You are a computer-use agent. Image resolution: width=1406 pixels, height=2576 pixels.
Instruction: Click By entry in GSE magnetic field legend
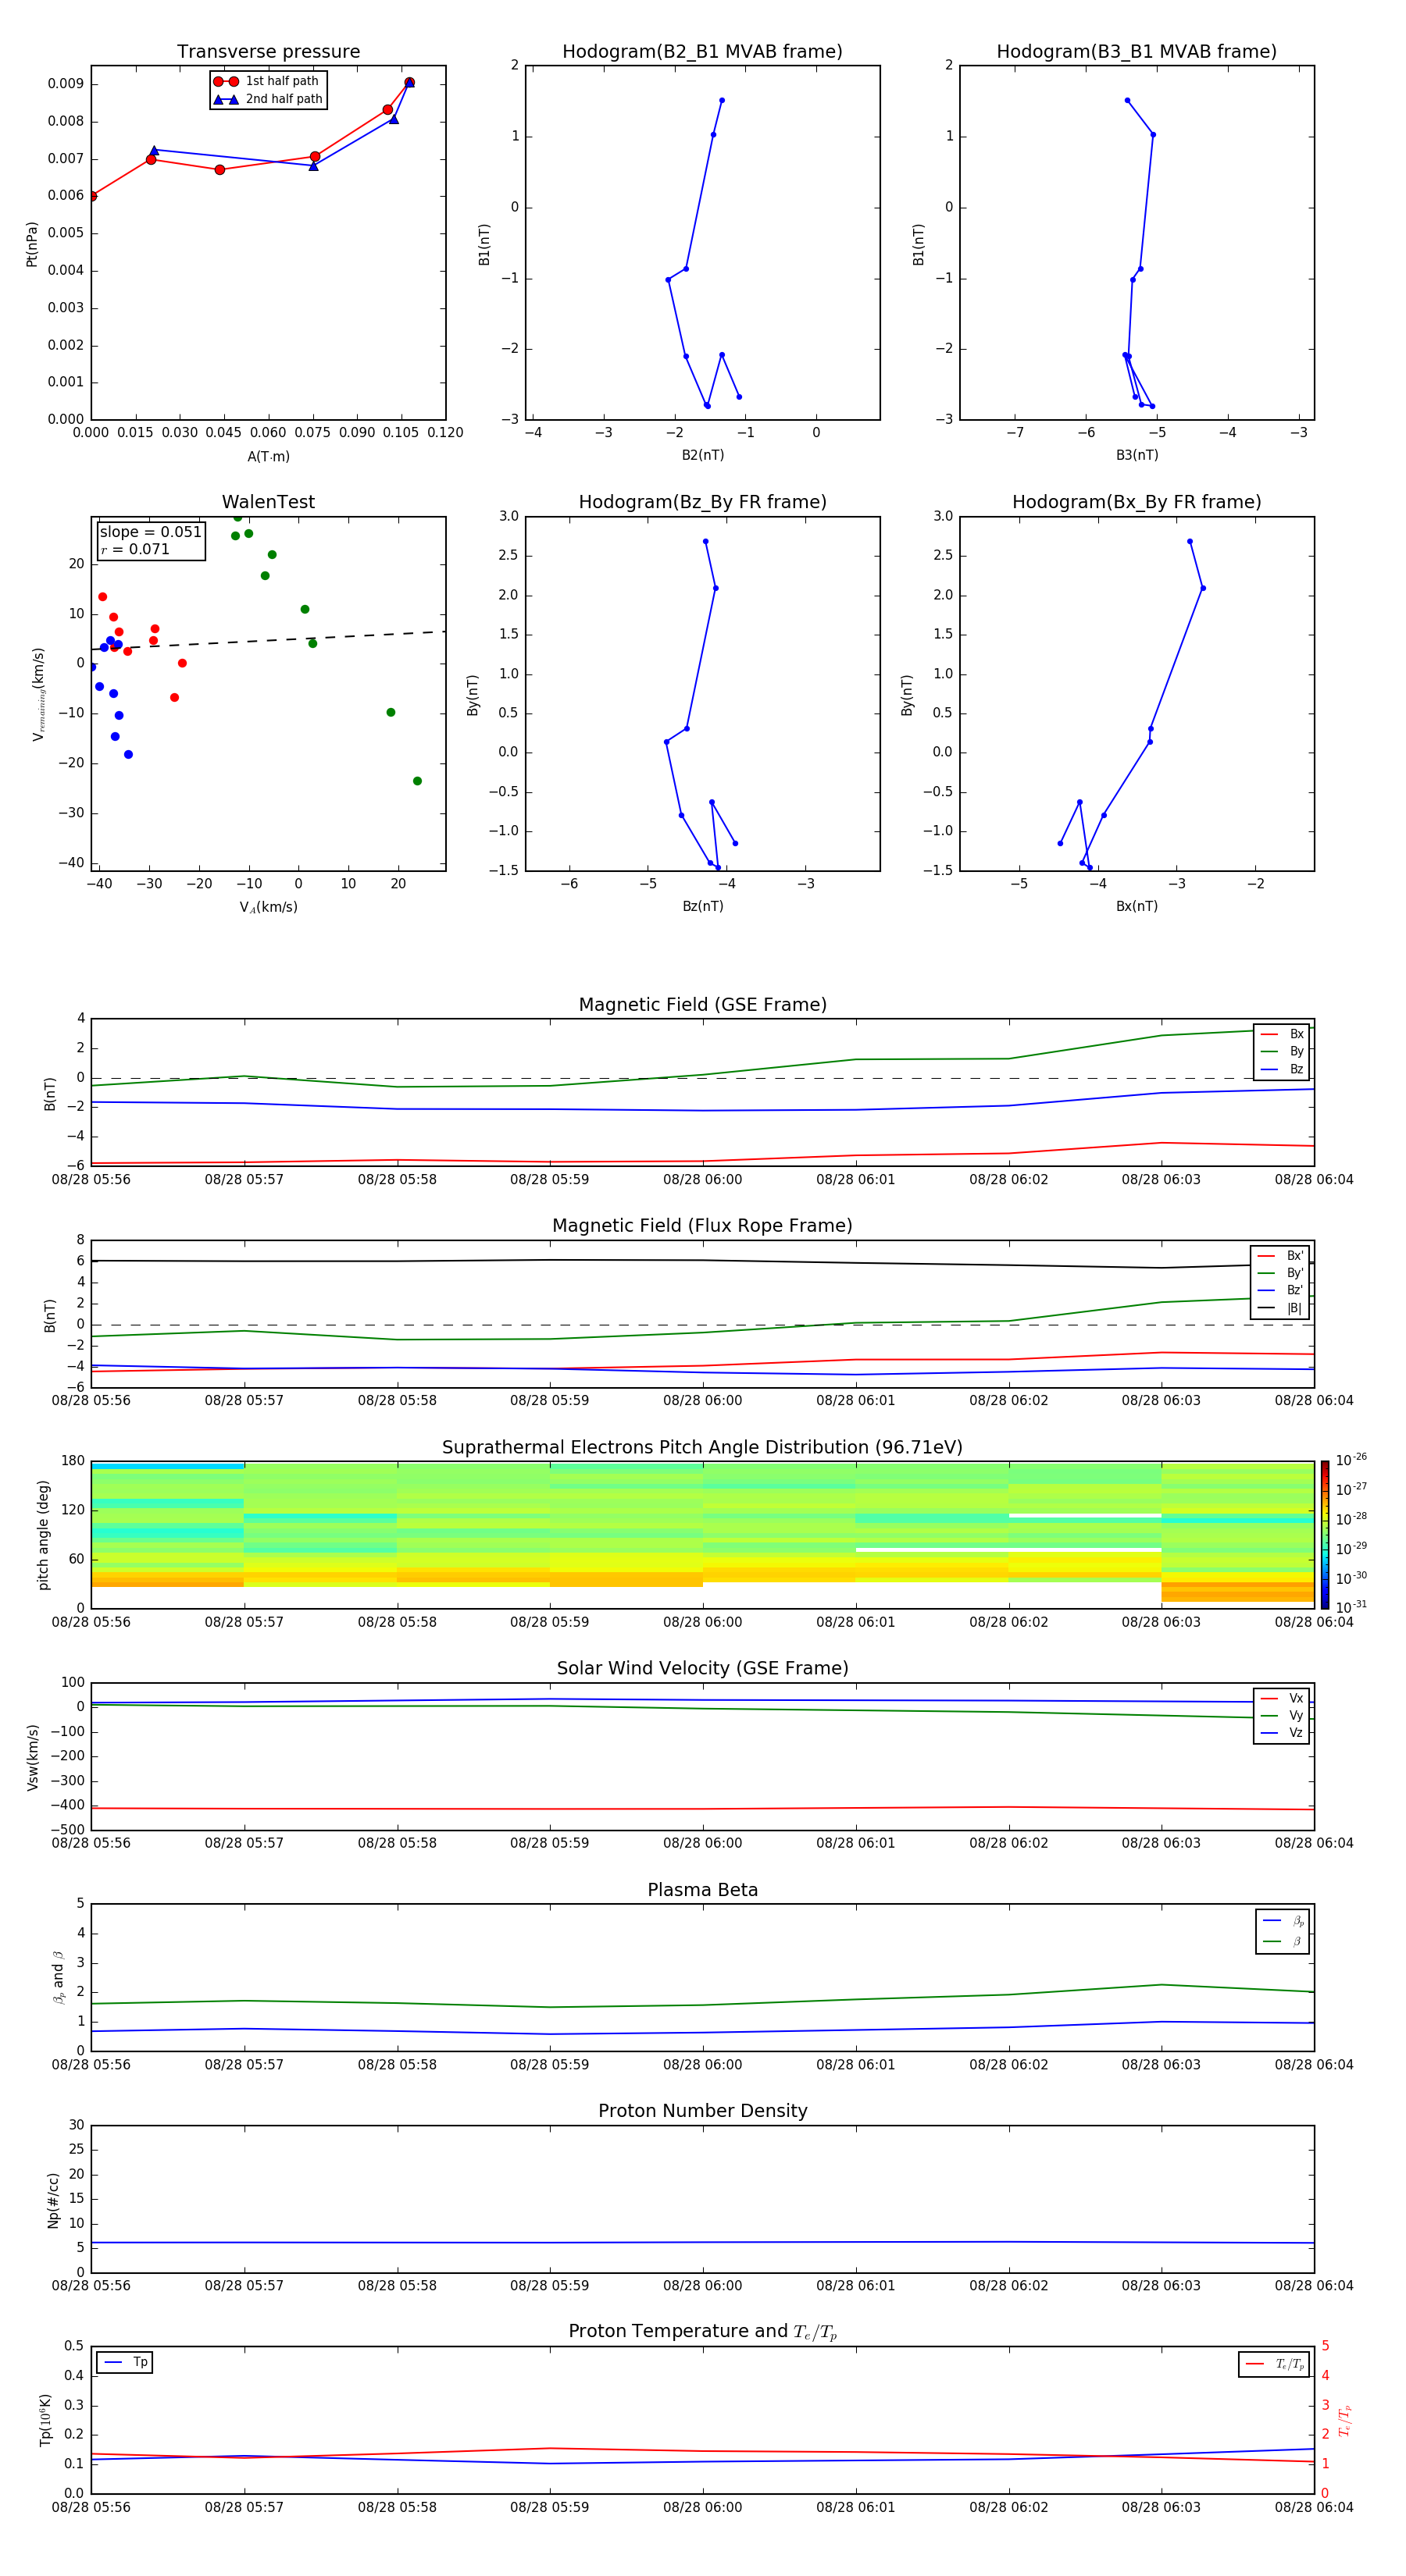[1282, 1052]
